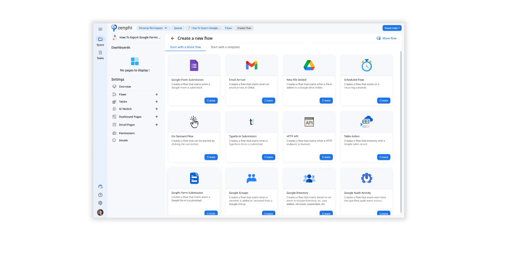This screenshot has height=255, width=505.
Task: Create a Google Form Submission flow
Action: click(x=211, y=100)
